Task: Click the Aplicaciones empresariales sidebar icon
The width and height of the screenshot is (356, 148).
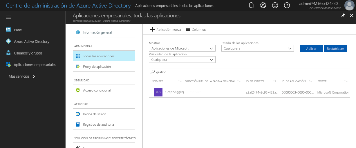Action: click(x=8, y=65)
